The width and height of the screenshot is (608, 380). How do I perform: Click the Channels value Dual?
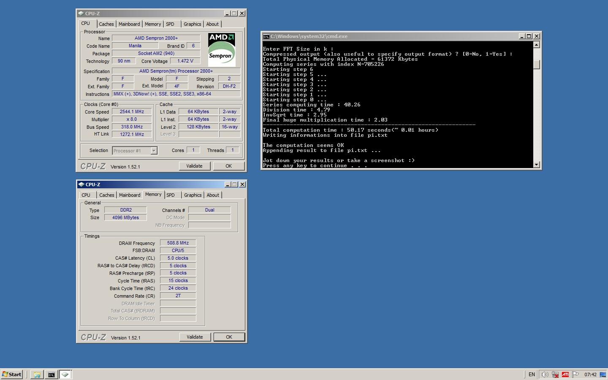click(210, 210)
